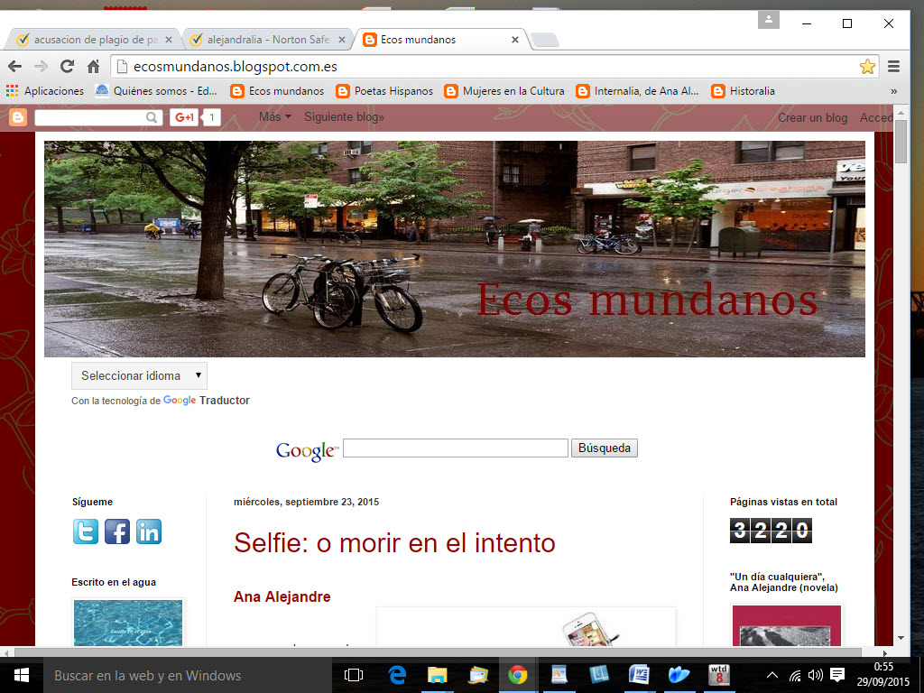
Task: Expand the Seleccionar idioma dropdown
Action: (x=139, y=375)
